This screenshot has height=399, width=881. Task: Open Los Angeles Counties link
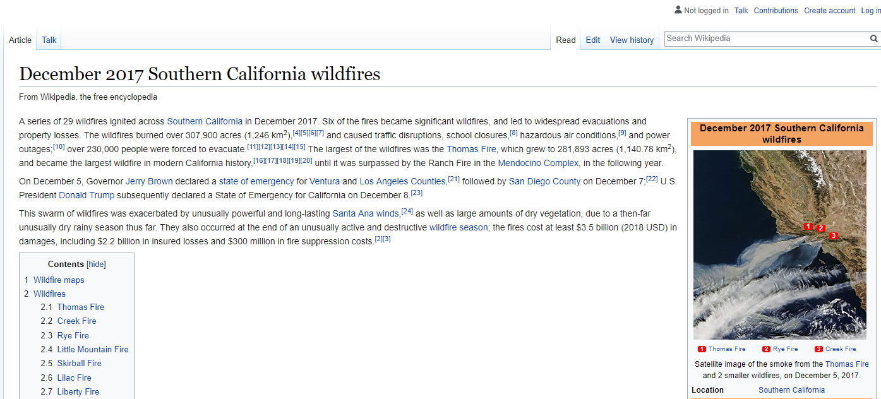[402, 181]
